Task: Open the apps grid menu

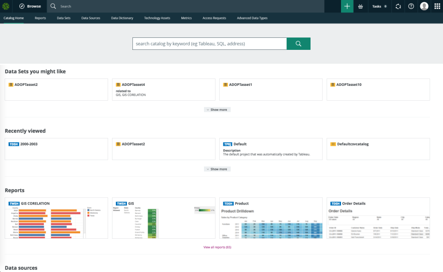Action: pos(437,6)
